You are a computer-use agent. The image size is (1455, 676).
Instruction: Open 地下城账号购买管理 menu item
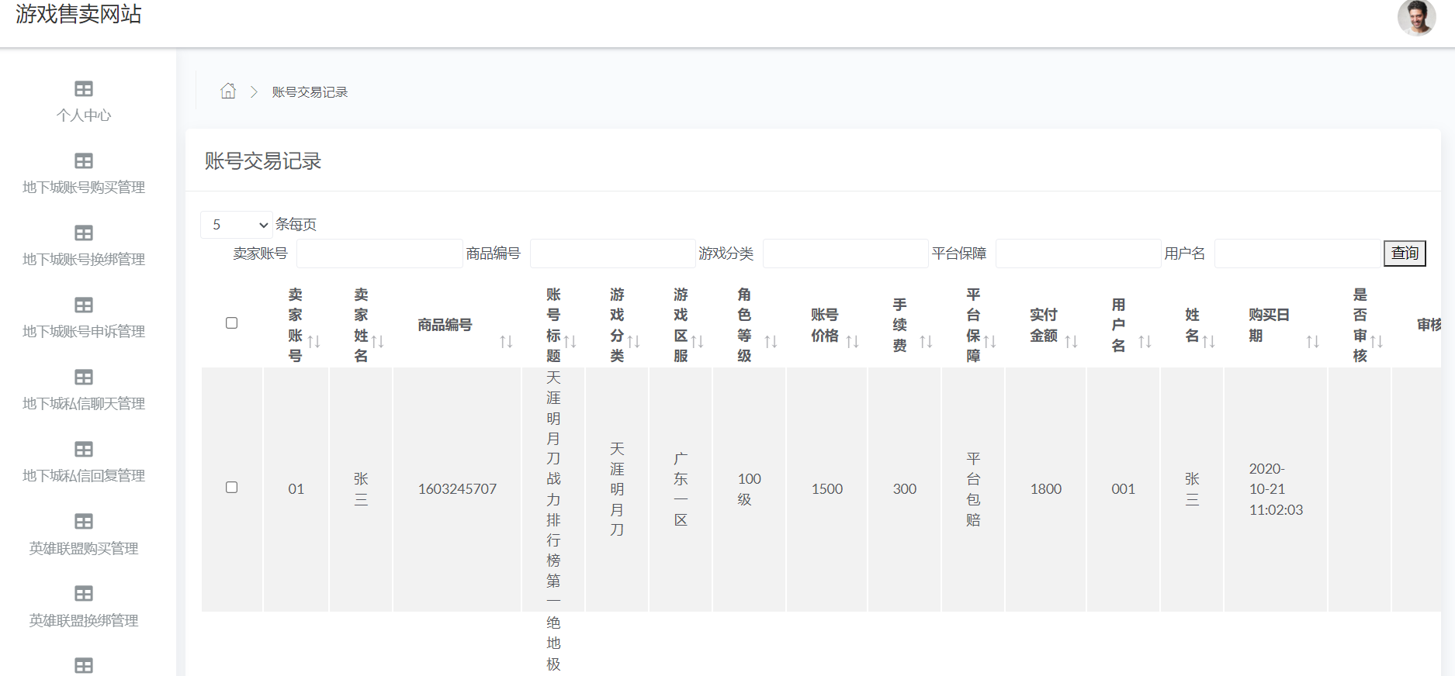84,188
